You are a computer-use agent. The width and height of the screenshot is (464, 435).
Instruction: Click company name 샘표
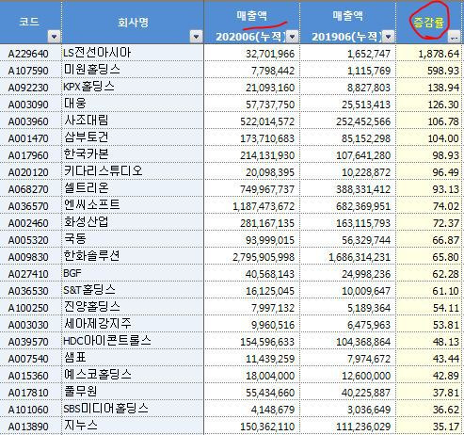(74, 357)
